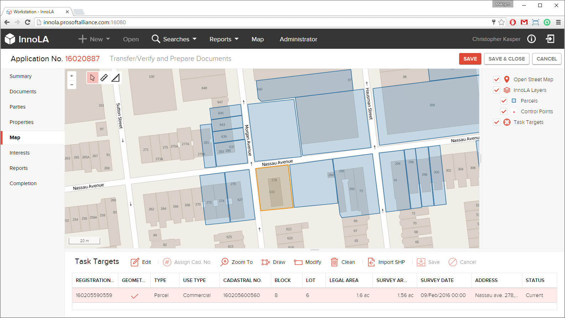Click the SAVE & CLOSE button
Viewport: 565px width, 318px height.
click(507, 59)
